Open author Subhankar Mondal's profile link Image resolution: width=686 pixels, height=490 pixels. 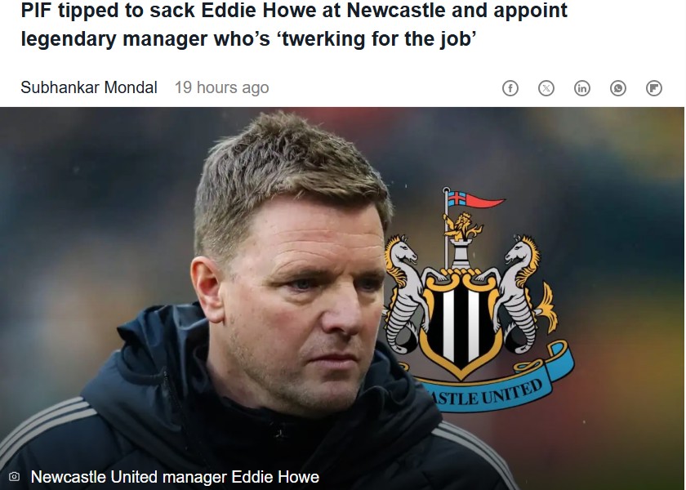89,87
